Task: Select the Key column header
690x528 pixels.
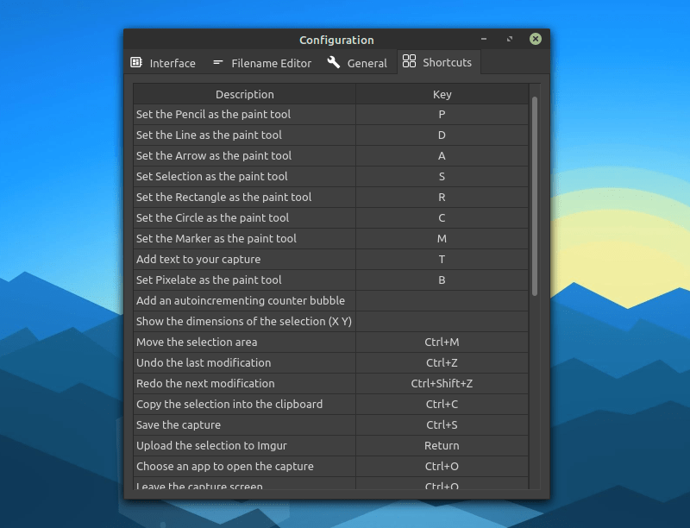Action: click(442, 94)
